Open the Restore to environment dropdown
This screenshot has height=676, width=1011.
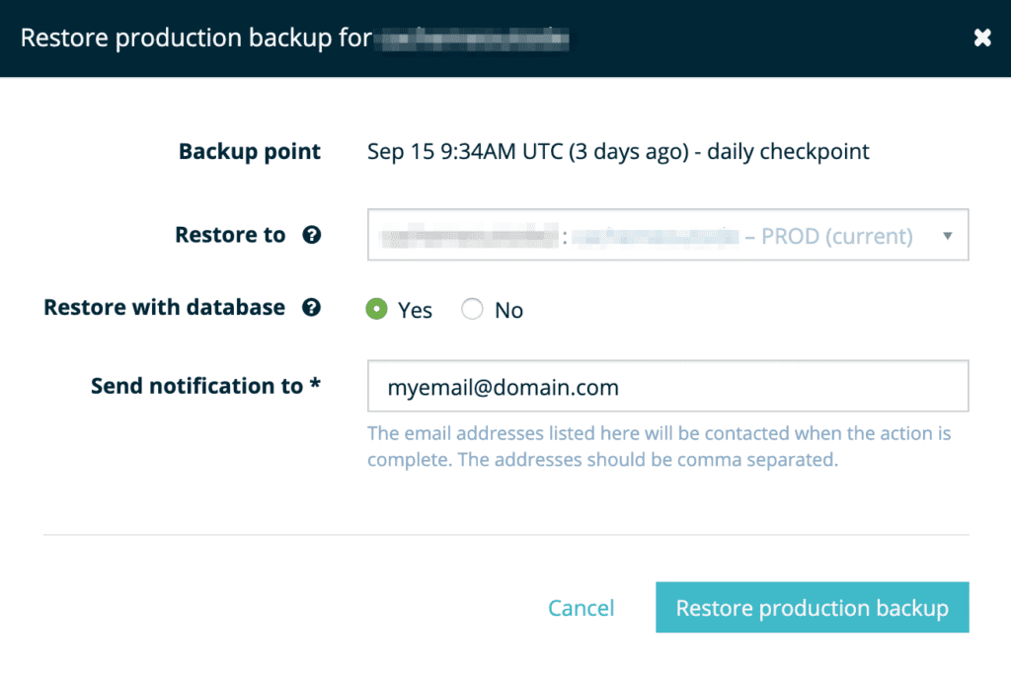[667, 236]
